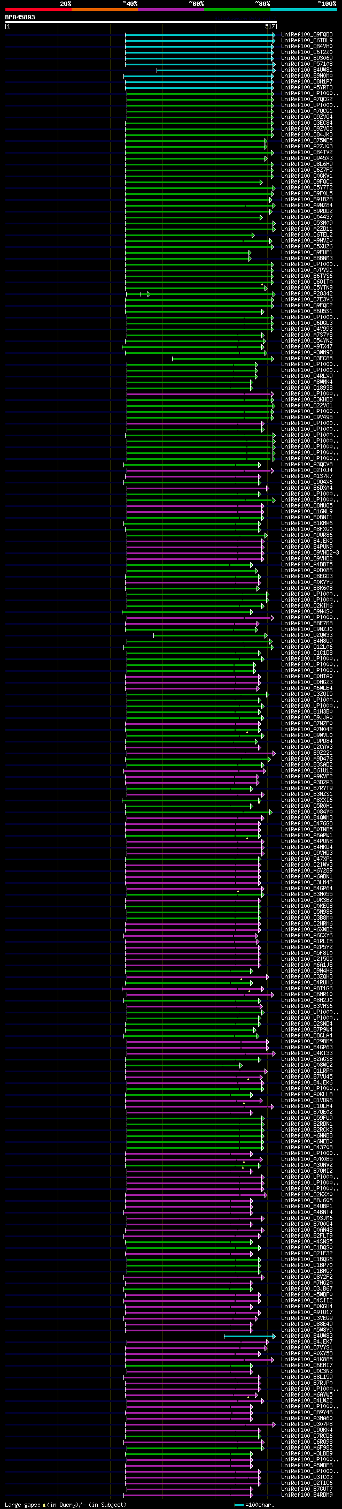Open hit UniRef100_Q9ZVQ4

pos(307,117)
